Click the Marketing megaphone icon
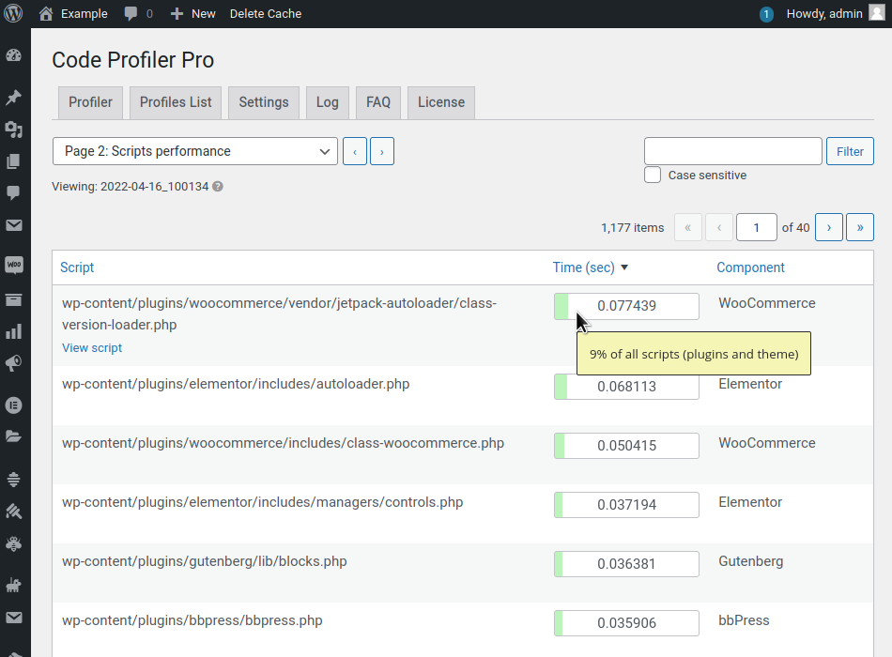Image resolution: width=892 pixels, height=657 pixels. tap(13, 363)
